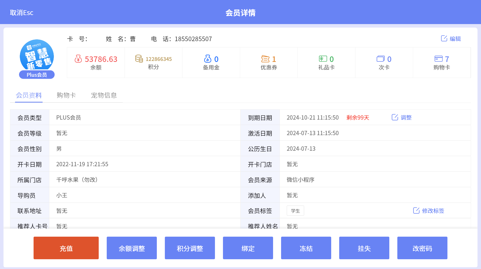This screenshot has height=269, width=481.
Task: Click the coupon ticket icon
Action: click(265, 59)
